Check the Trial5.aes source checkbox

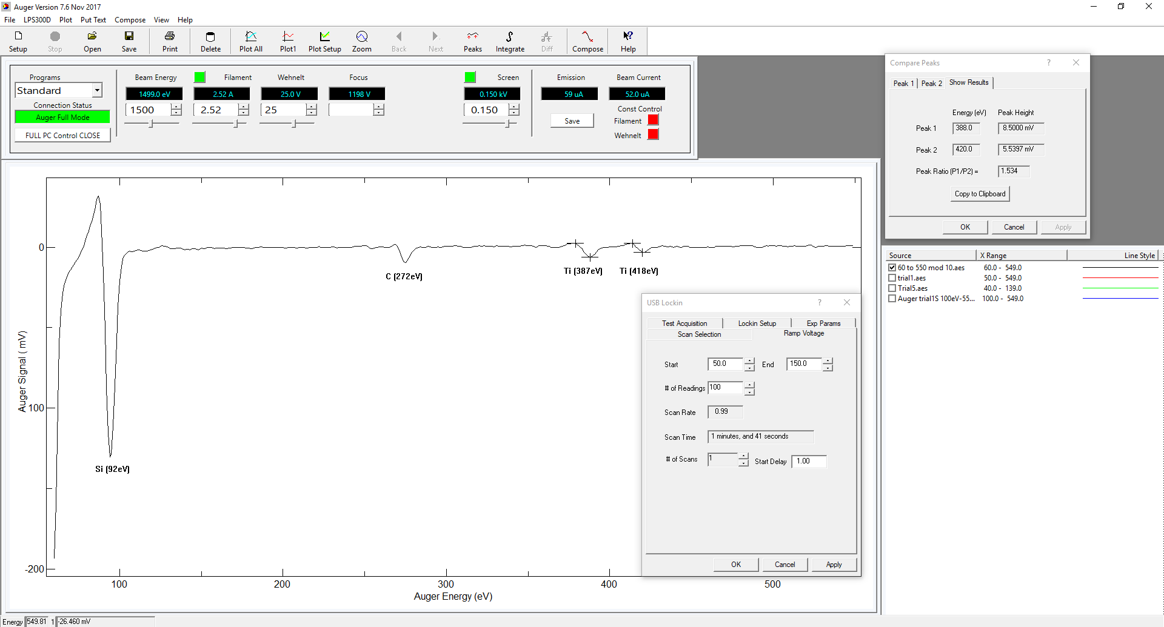coord(892,288)
